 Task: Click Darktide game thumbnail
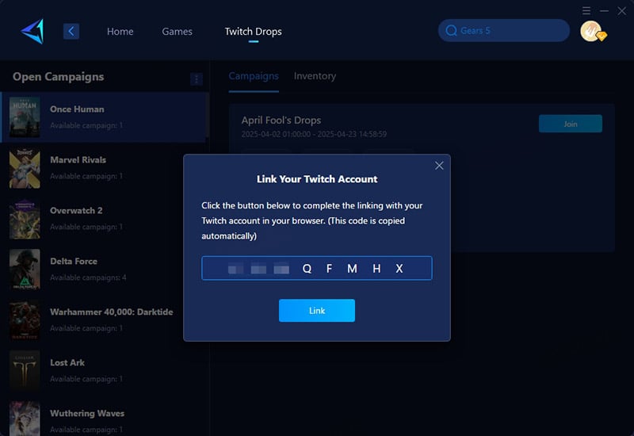[25, 319]
